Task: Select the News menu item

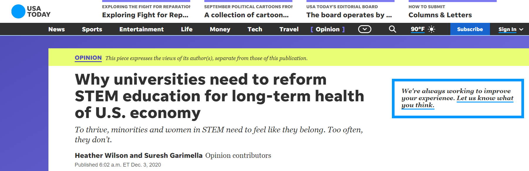Action: [x=56, y=29]
